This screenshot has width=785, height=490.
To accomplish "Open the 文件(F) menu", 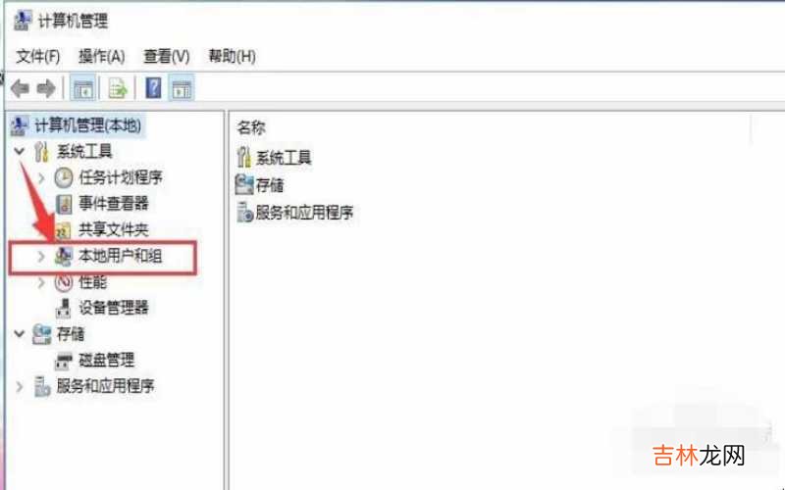I will point(38,57).
